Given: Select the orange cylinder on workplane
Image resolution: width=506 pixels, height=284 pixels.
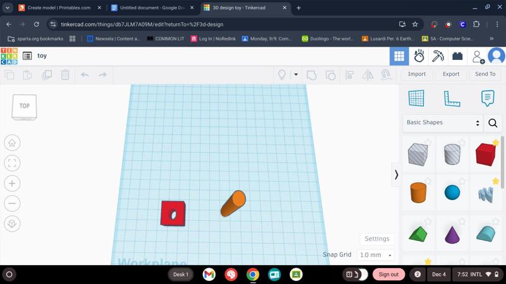Looking at the screenshot, I should tap(233, 203).
